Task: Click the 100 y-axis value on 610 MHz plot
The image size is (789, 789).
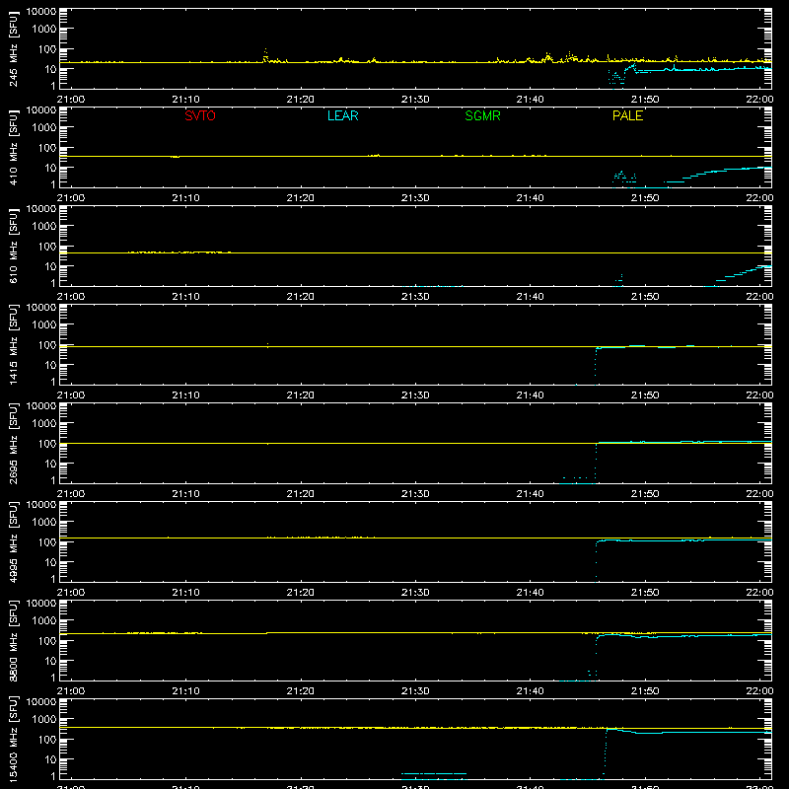Action: pos(47,247)
